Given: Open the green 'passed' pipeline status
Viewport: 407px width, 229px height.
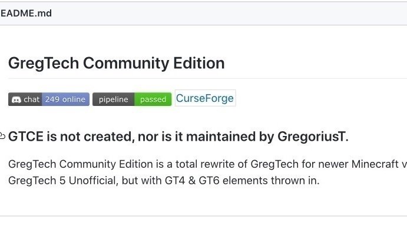Looking at the screenshot, I should (153, 99).
